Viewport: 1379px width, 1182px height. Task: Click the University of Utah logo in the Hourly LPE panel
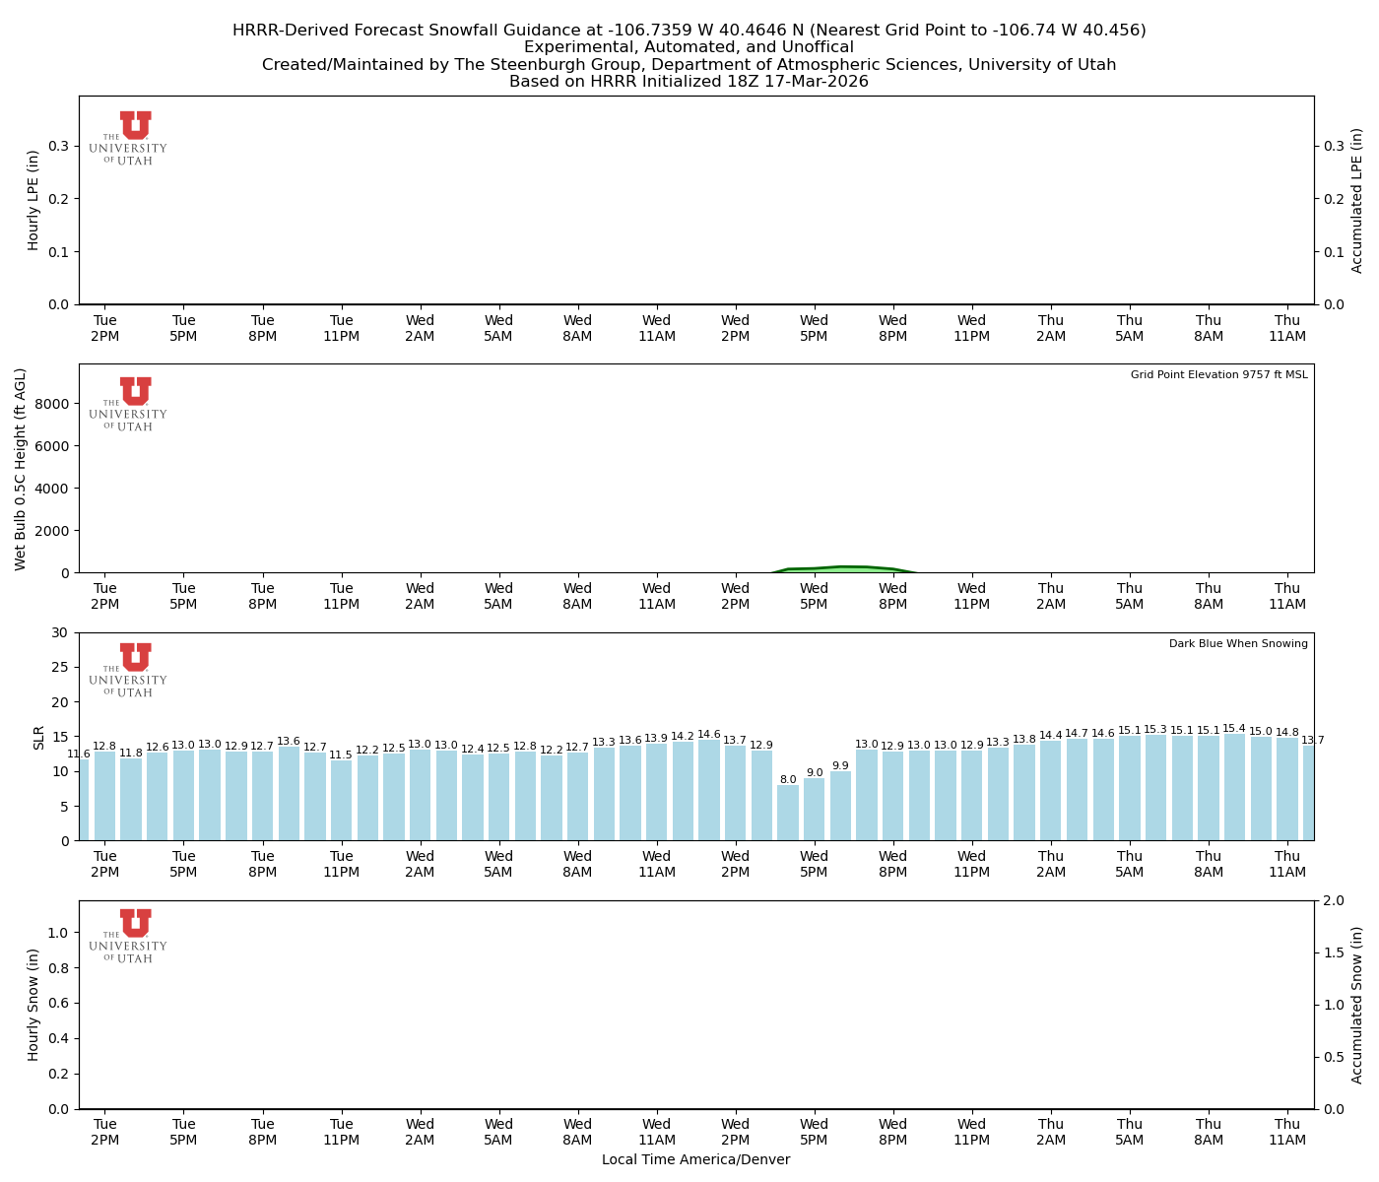click(135, 138)
